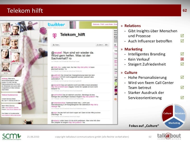This screenshot has width=190, height=142.
Task: Click the pink Telekom T logo
Action: [54, 36]
